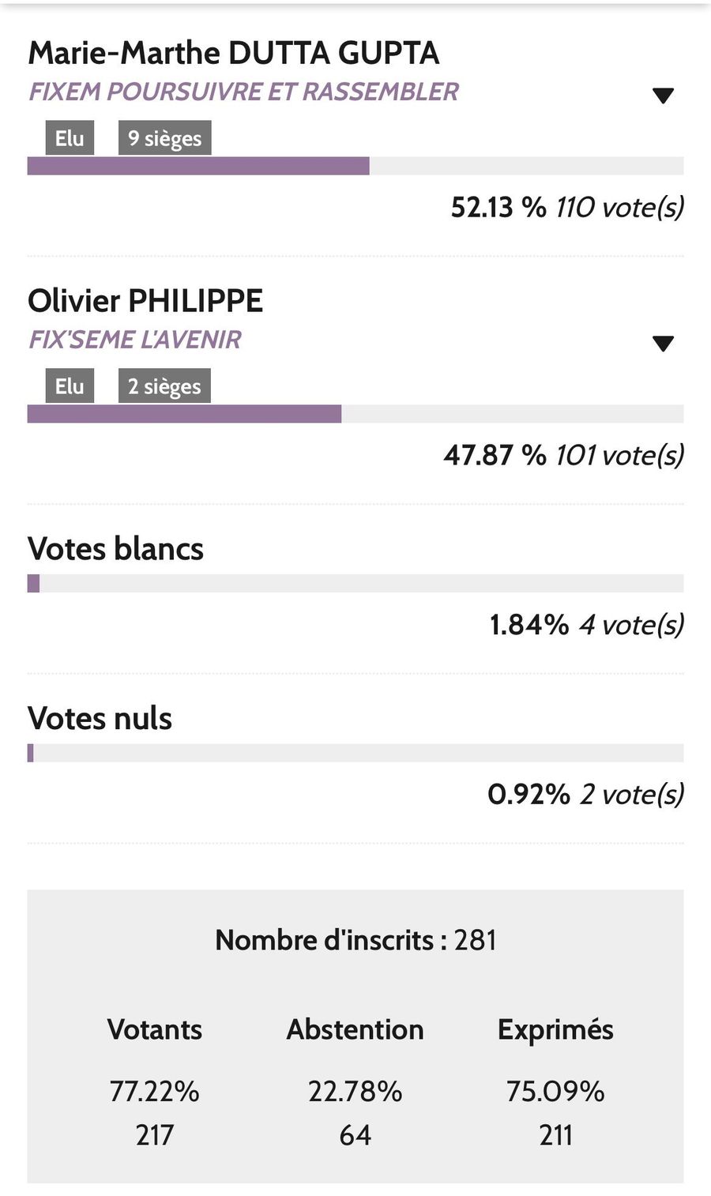Click the Olivier PHILIPPE candidate name
The height and width of the screenshot is (1196, 711).
pos(145,301)
